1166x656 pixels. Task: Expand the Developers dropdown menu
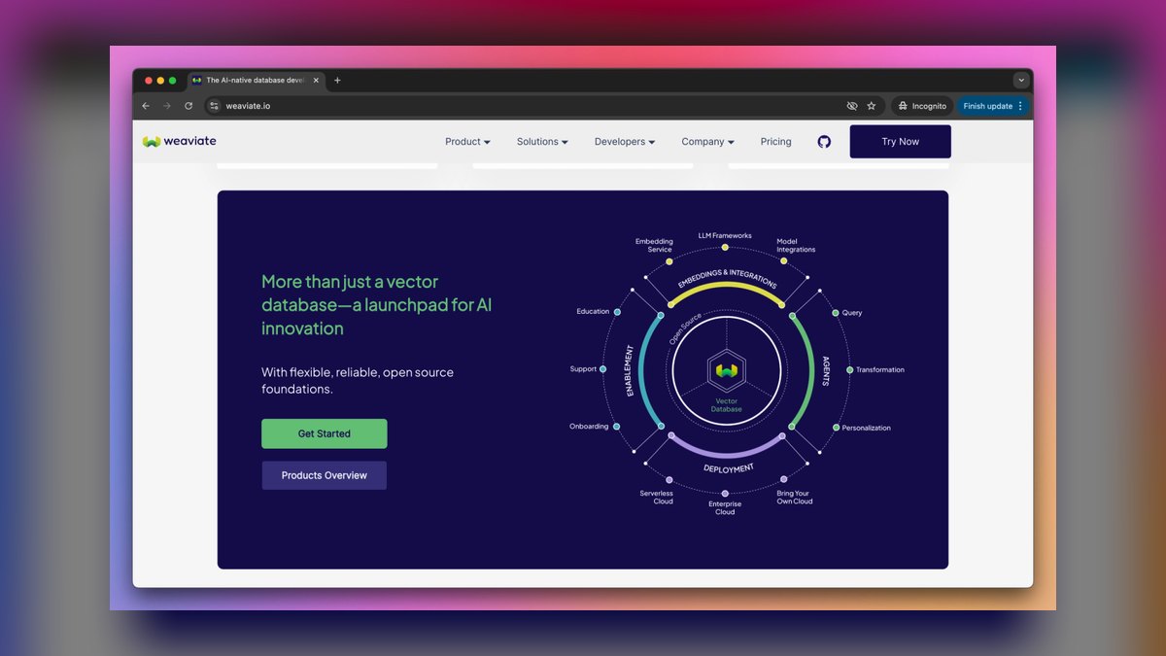coord(625,142)
